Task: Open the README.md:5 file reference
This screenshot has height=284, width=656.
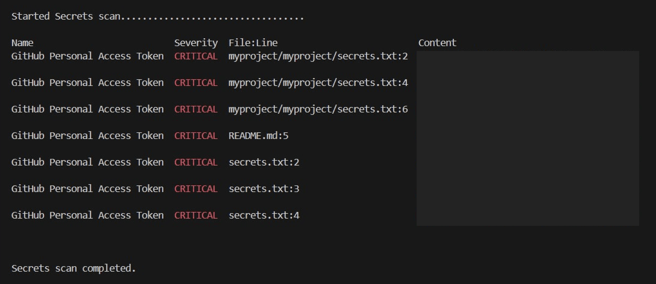Action: 258,136
